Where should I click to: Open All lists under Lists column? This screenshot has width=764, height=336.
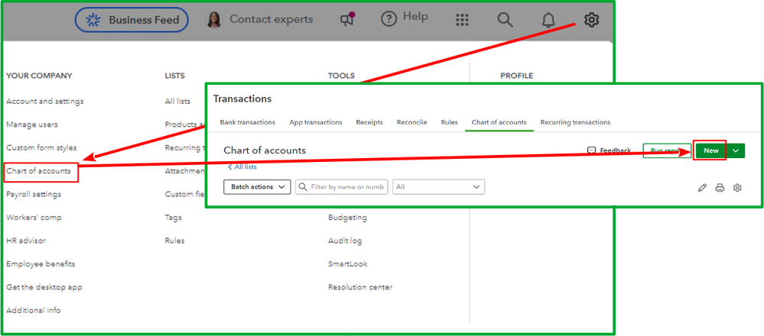177,101
